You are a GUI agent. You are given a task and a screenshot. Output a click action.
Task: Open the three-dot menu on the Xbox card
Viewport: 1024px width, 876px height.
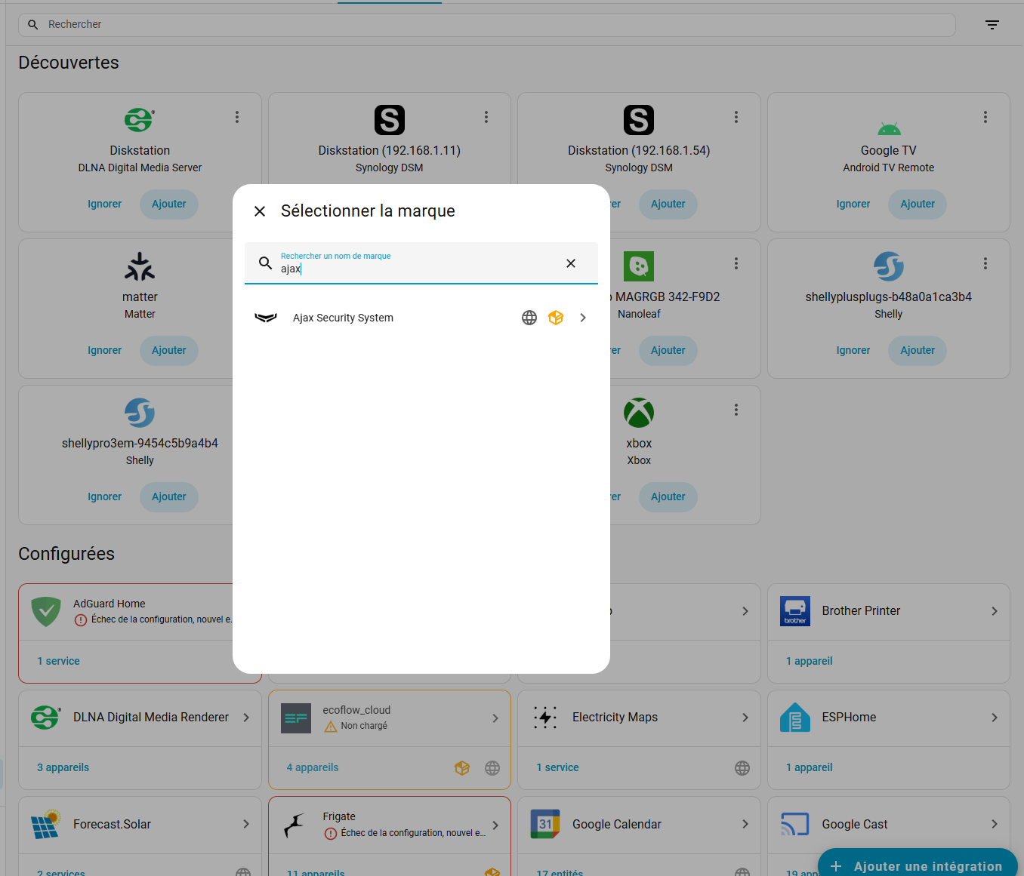click(x=736, y=410)
